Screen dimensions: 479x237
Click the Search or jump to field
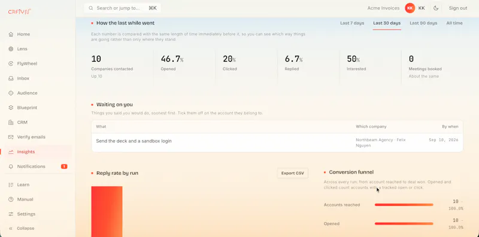123,8
